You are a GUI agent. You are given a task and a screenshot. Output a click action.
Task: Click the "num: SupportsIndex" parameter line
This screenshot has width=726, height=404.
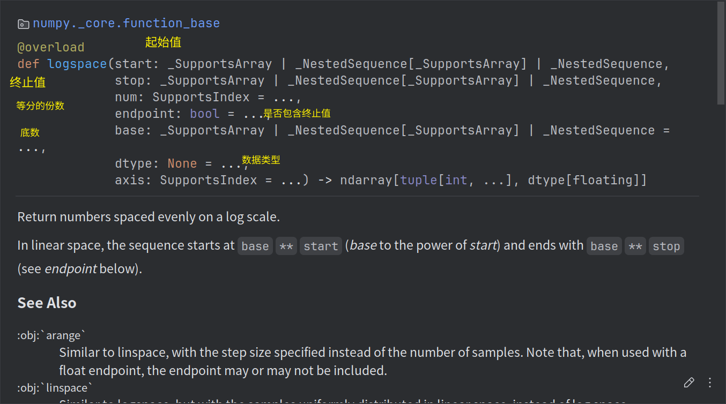pyautogui.click(x=208, y=98)
